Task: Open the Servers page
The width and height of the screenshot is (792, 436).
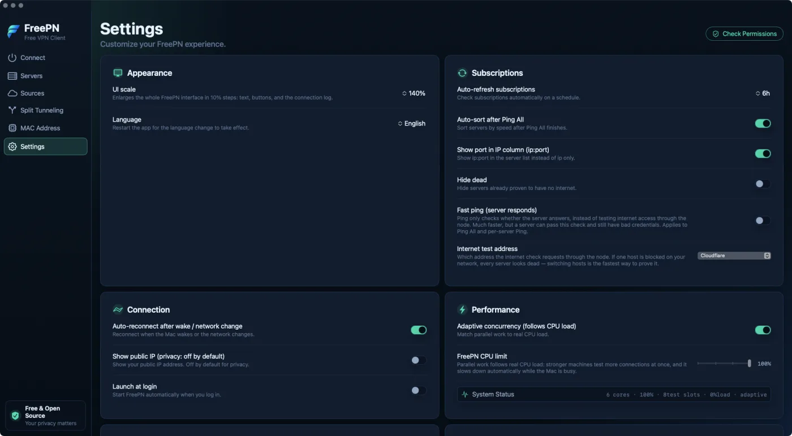Action: pos(46,76)
